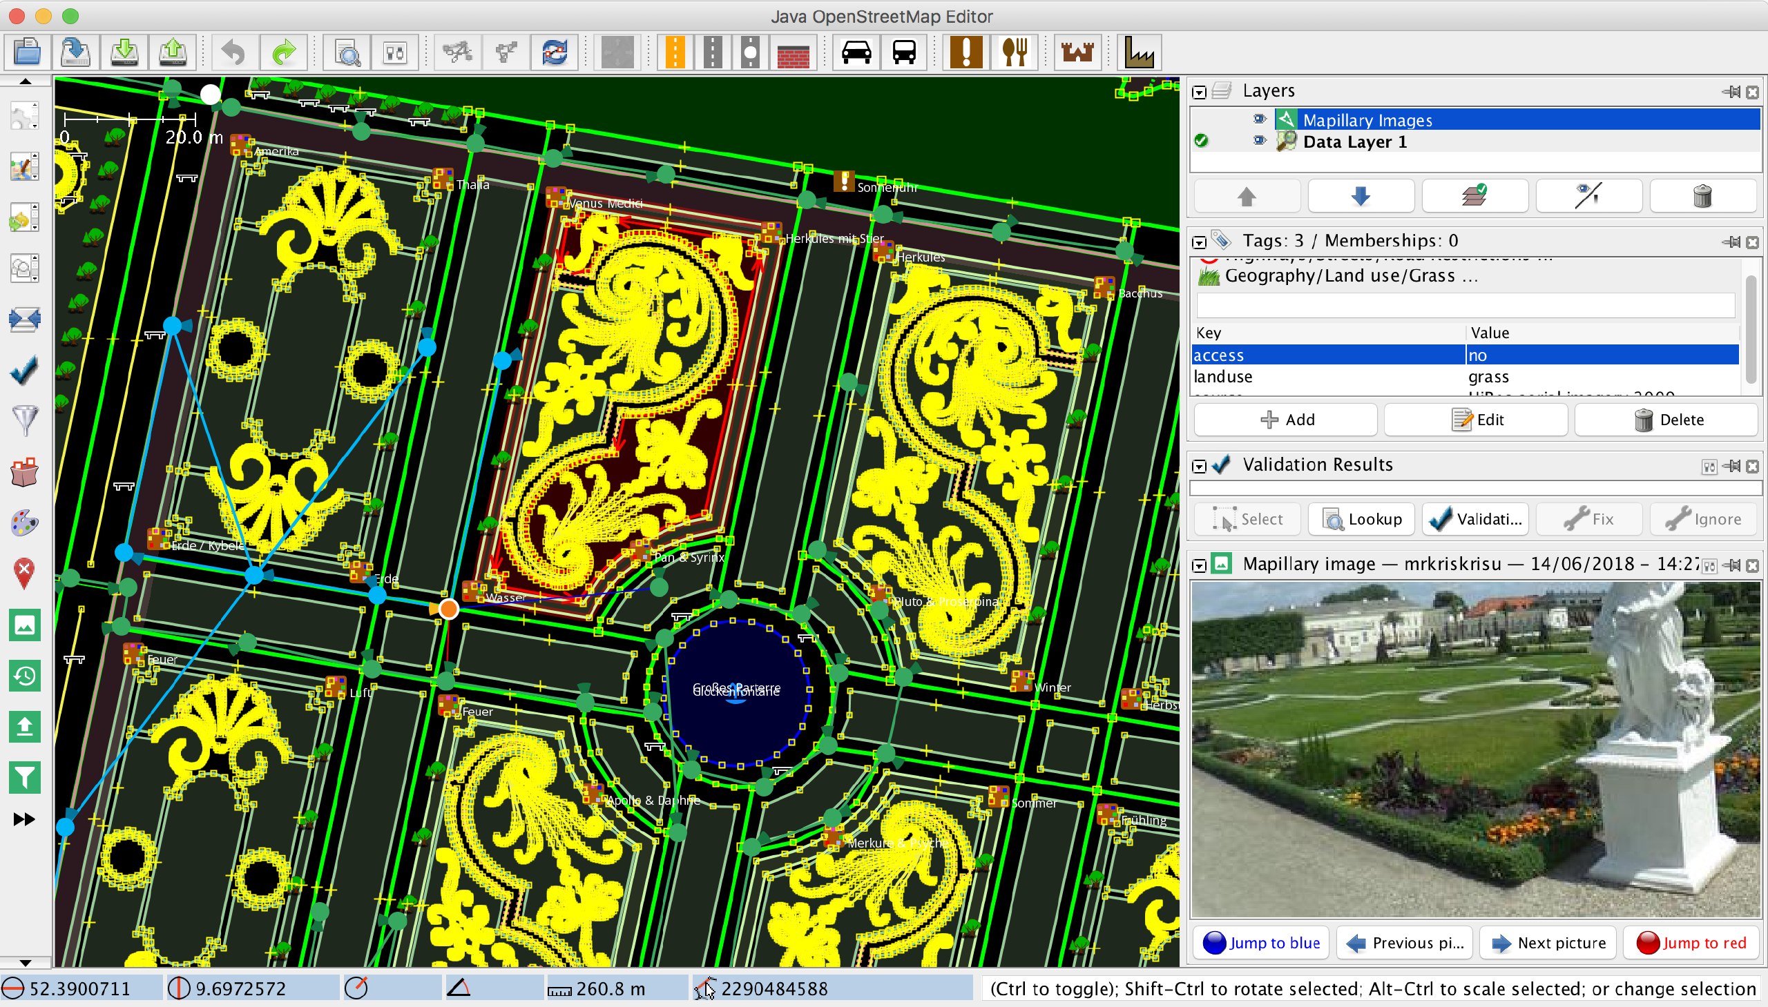
Task: Hide the Mapillary Images layer eye
Action: pyautogui.click(x=1259, y=119)
